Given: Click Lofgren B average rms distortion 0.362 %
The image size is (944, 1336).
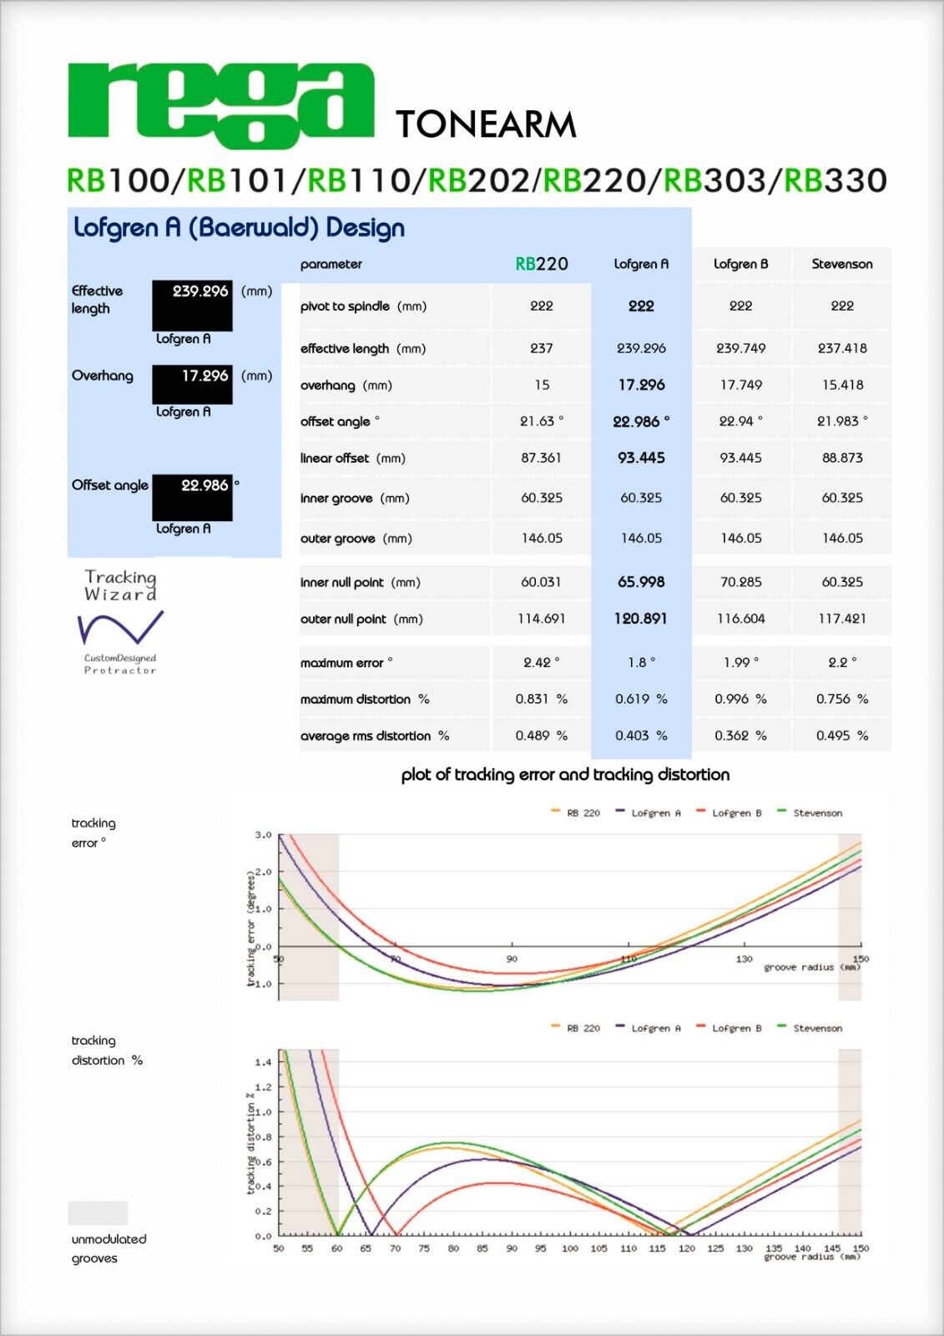Looking at the screenshot, I should tap(741, 736).
